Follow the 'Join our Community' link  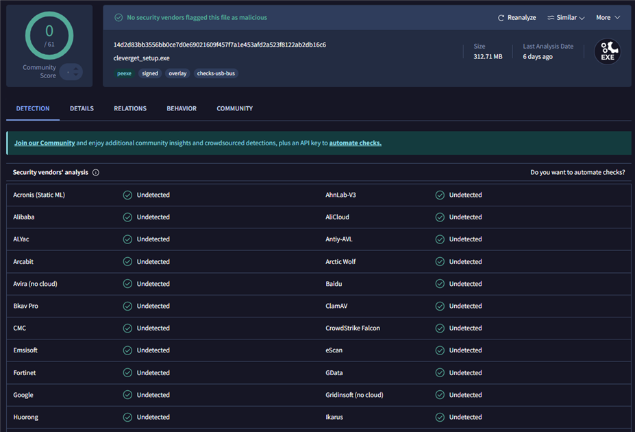45,143
